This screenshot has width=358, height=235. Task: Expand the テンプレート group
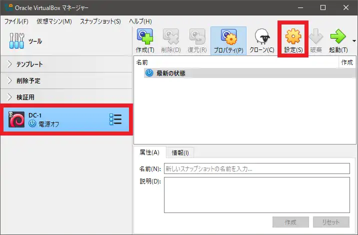(9, 64)
